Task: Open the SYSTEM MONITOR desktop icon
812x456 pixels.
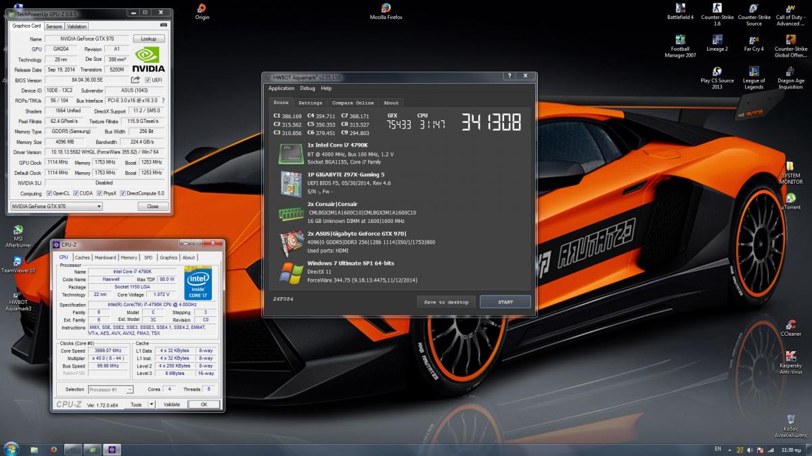Action: click(x=790, y=172)
